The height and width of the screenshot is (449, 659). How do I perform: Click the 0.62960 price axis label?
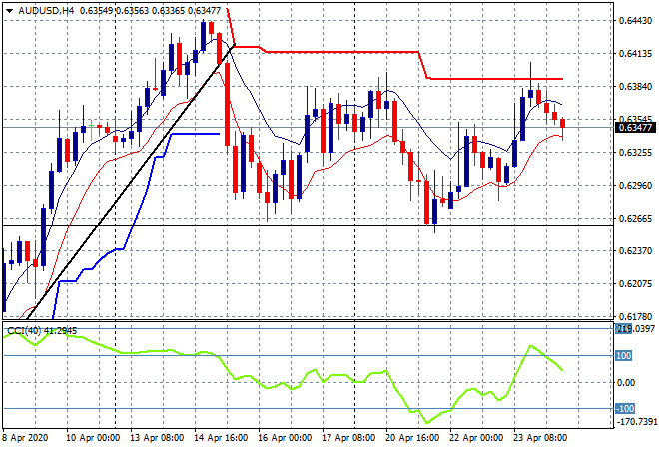pos(635,185)
